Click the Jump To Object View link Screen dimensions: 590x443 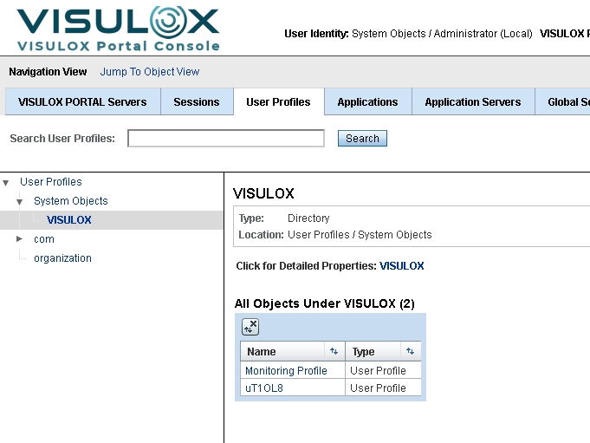[150, 72]
